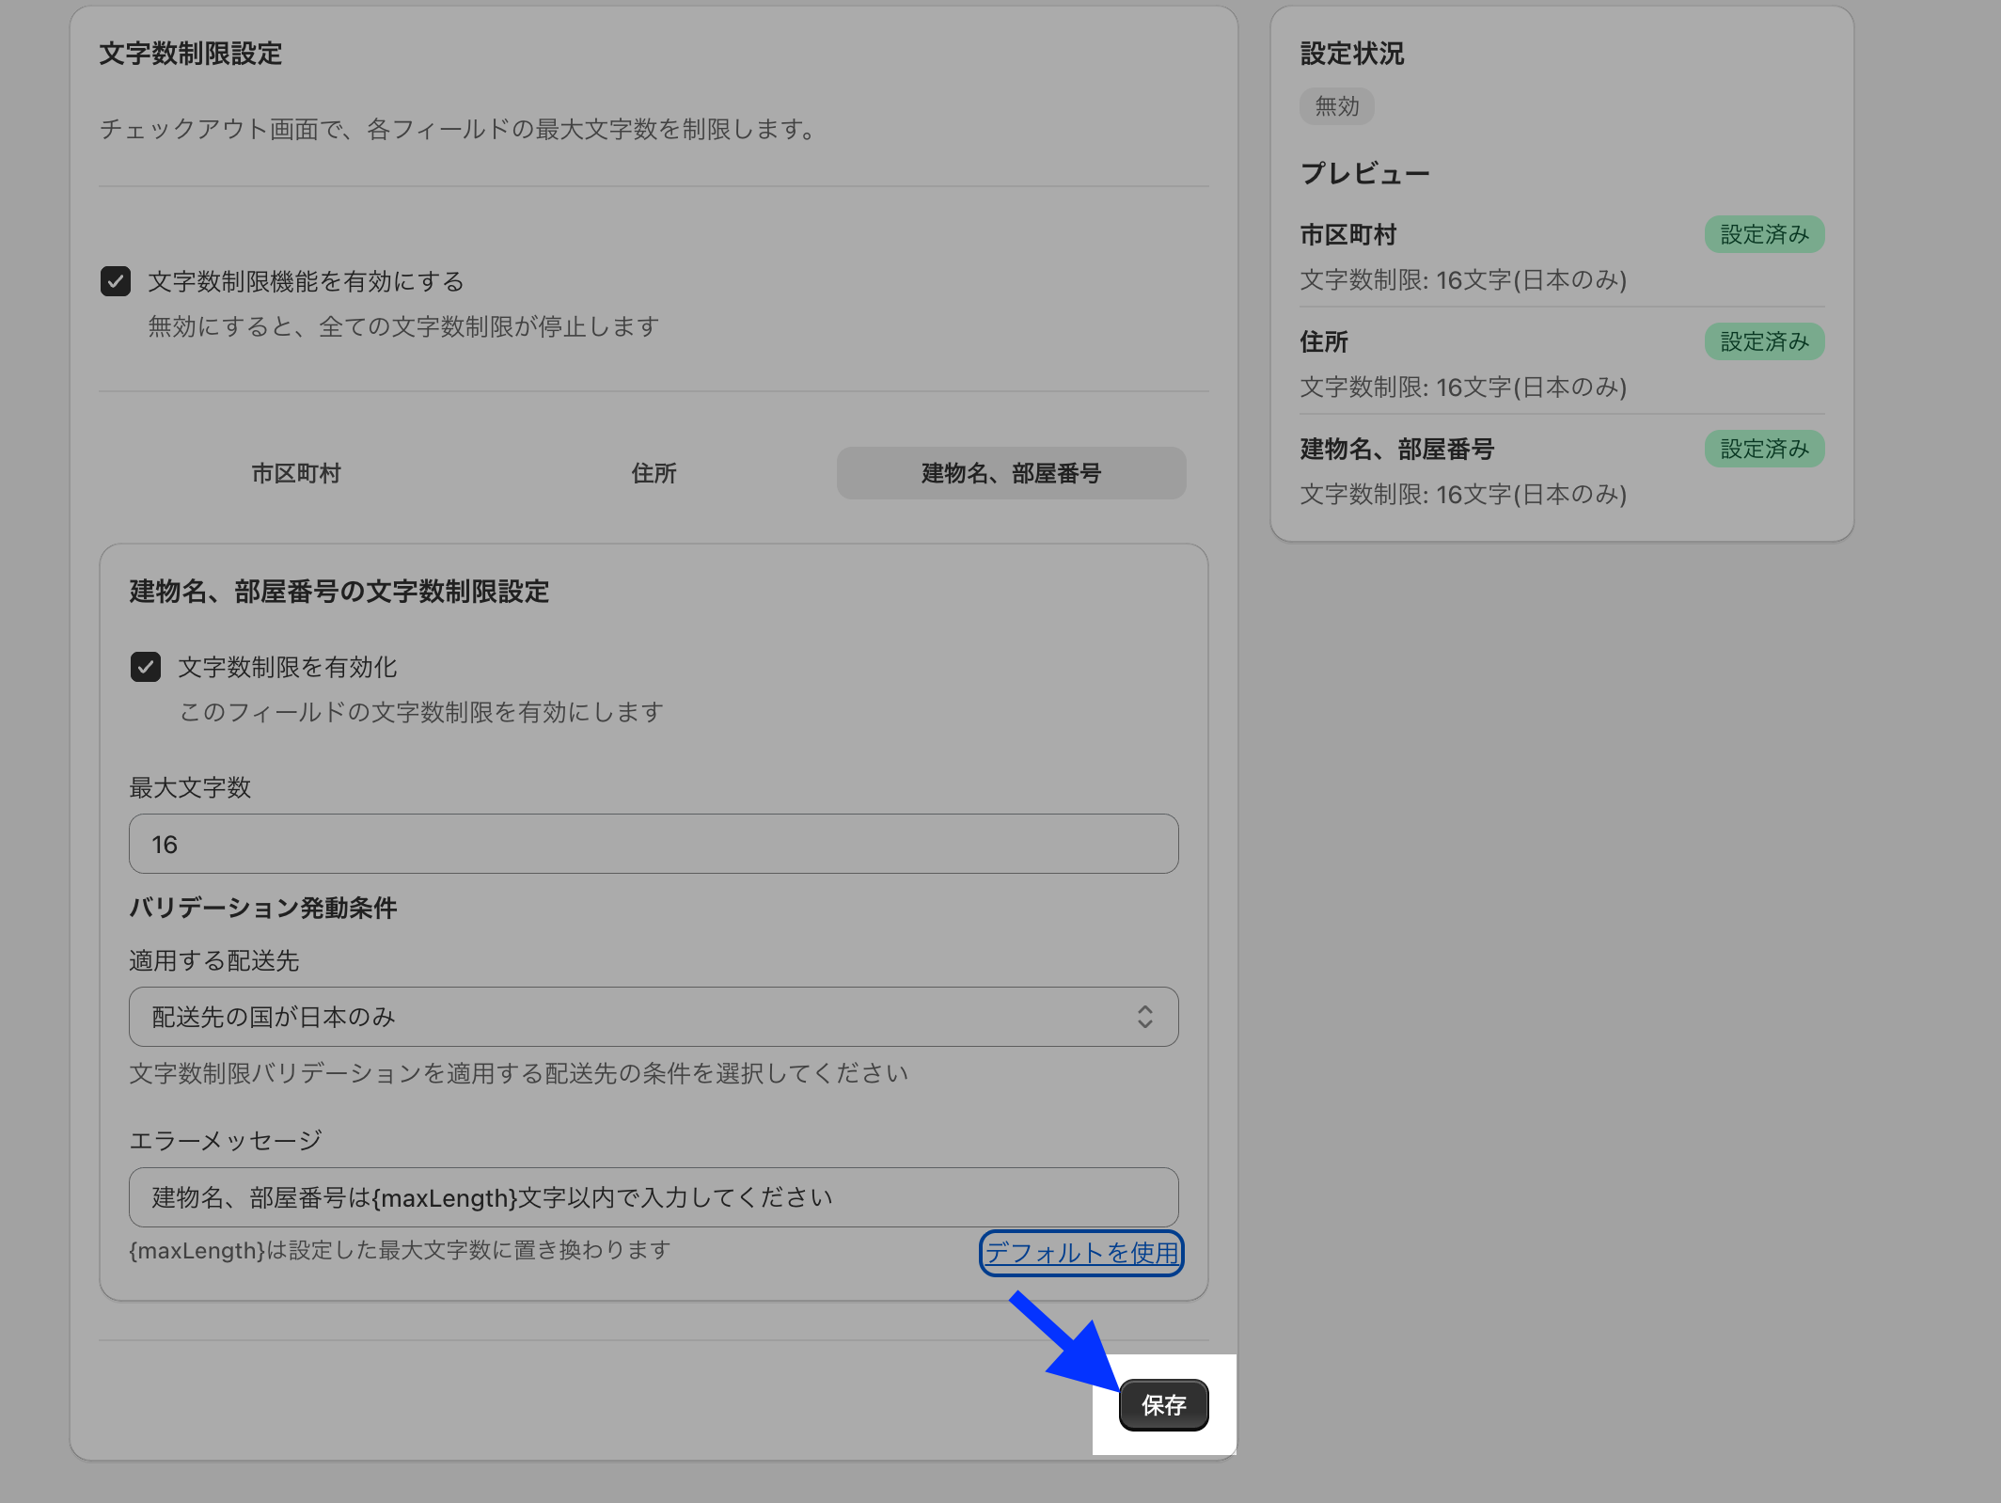Click 建物名、部屋番号 preview entry heading
The image size is (2001, 1503).
1396,449
